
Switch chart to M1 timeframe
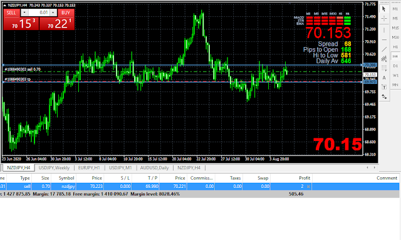coord(395,9)
